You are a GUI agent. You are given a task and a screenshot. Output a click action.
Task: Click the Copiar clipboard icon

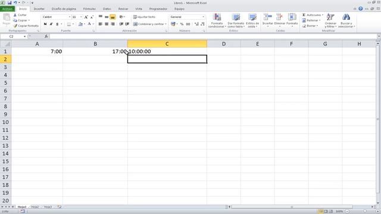pyautogui.click(x=15, y=20)
